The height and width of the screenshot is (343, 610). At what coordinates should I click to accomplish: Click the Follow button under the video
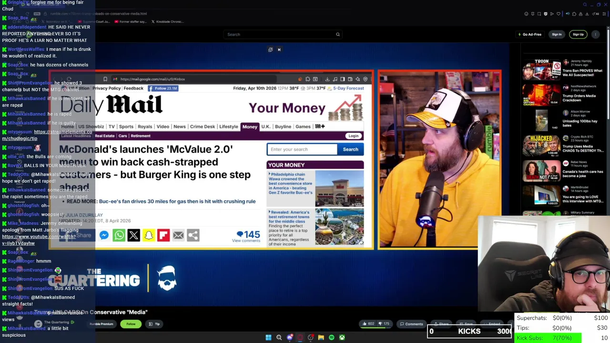131,324
